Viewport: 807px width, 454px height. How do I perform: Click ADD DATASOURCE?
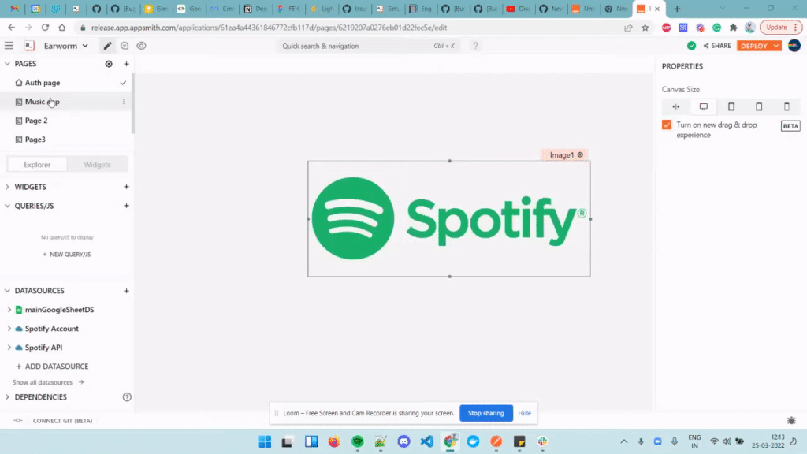click(52, 367)
